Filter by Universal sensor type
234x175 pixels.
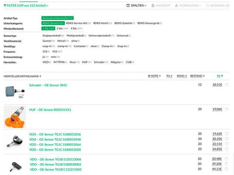tap(124, 35)
